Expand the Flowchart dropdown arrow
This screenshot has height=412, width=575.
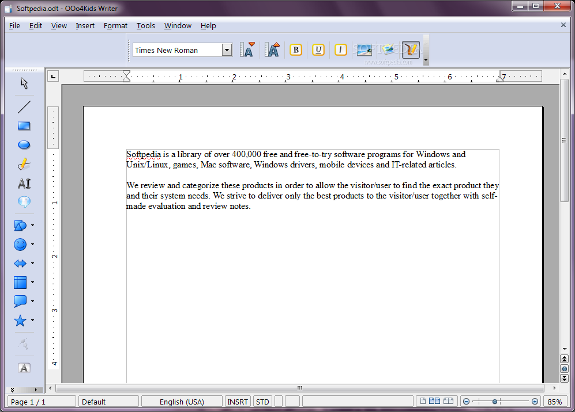coord(32,283)
